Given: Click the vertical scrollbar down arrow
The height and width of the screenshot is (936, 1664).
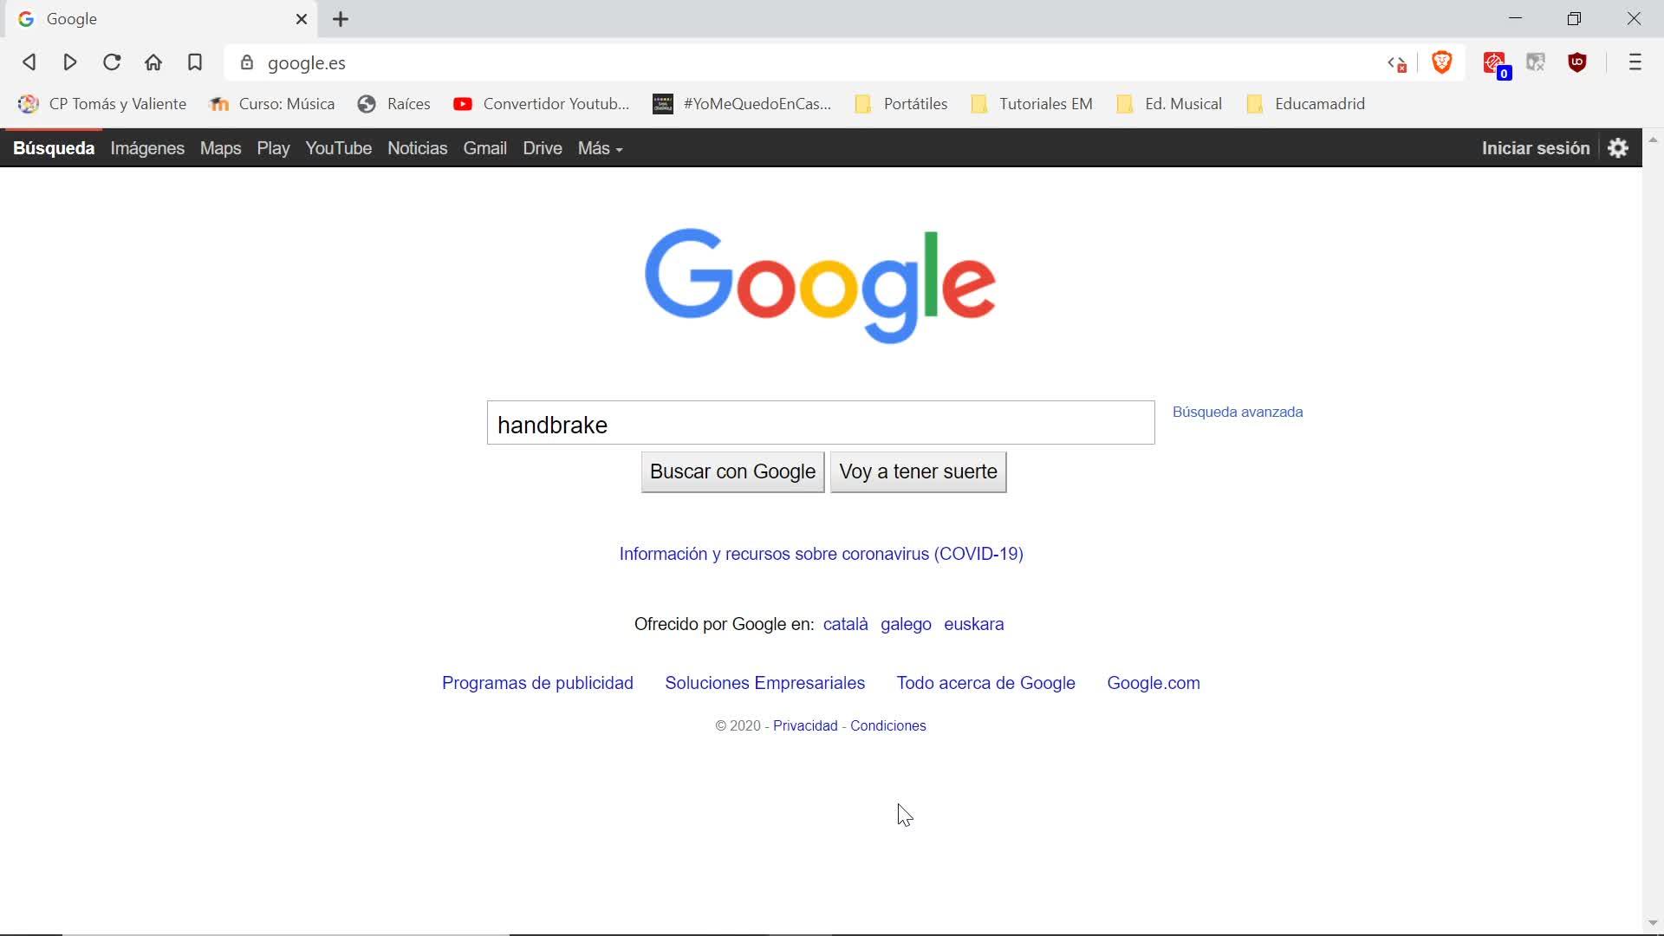Looking at the screenshot, I should (x=1653, y=923).
